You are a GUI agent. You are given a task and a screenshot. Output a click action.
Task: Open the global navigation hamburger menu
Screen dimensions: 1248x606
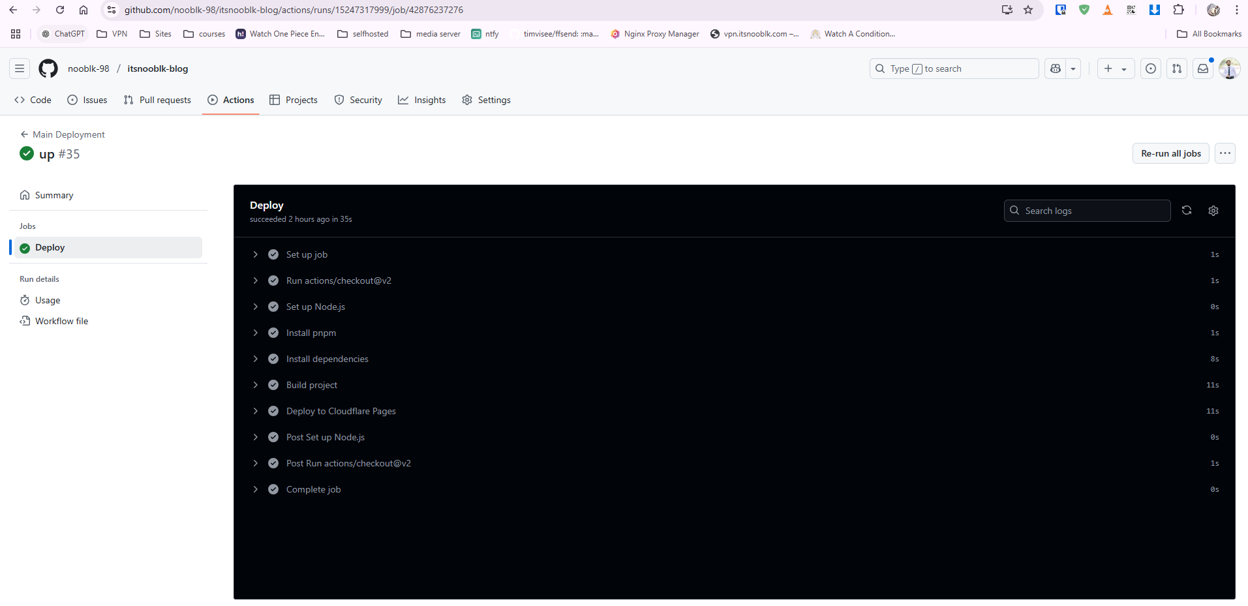click(19, 68)
